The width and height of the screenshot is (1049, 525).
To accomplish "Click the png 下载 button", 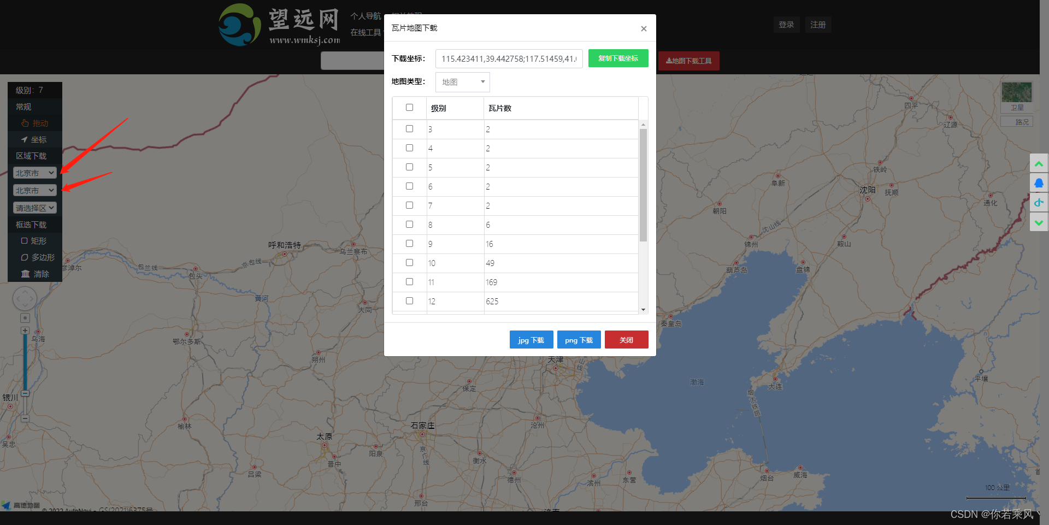I will tap(579, 340).
